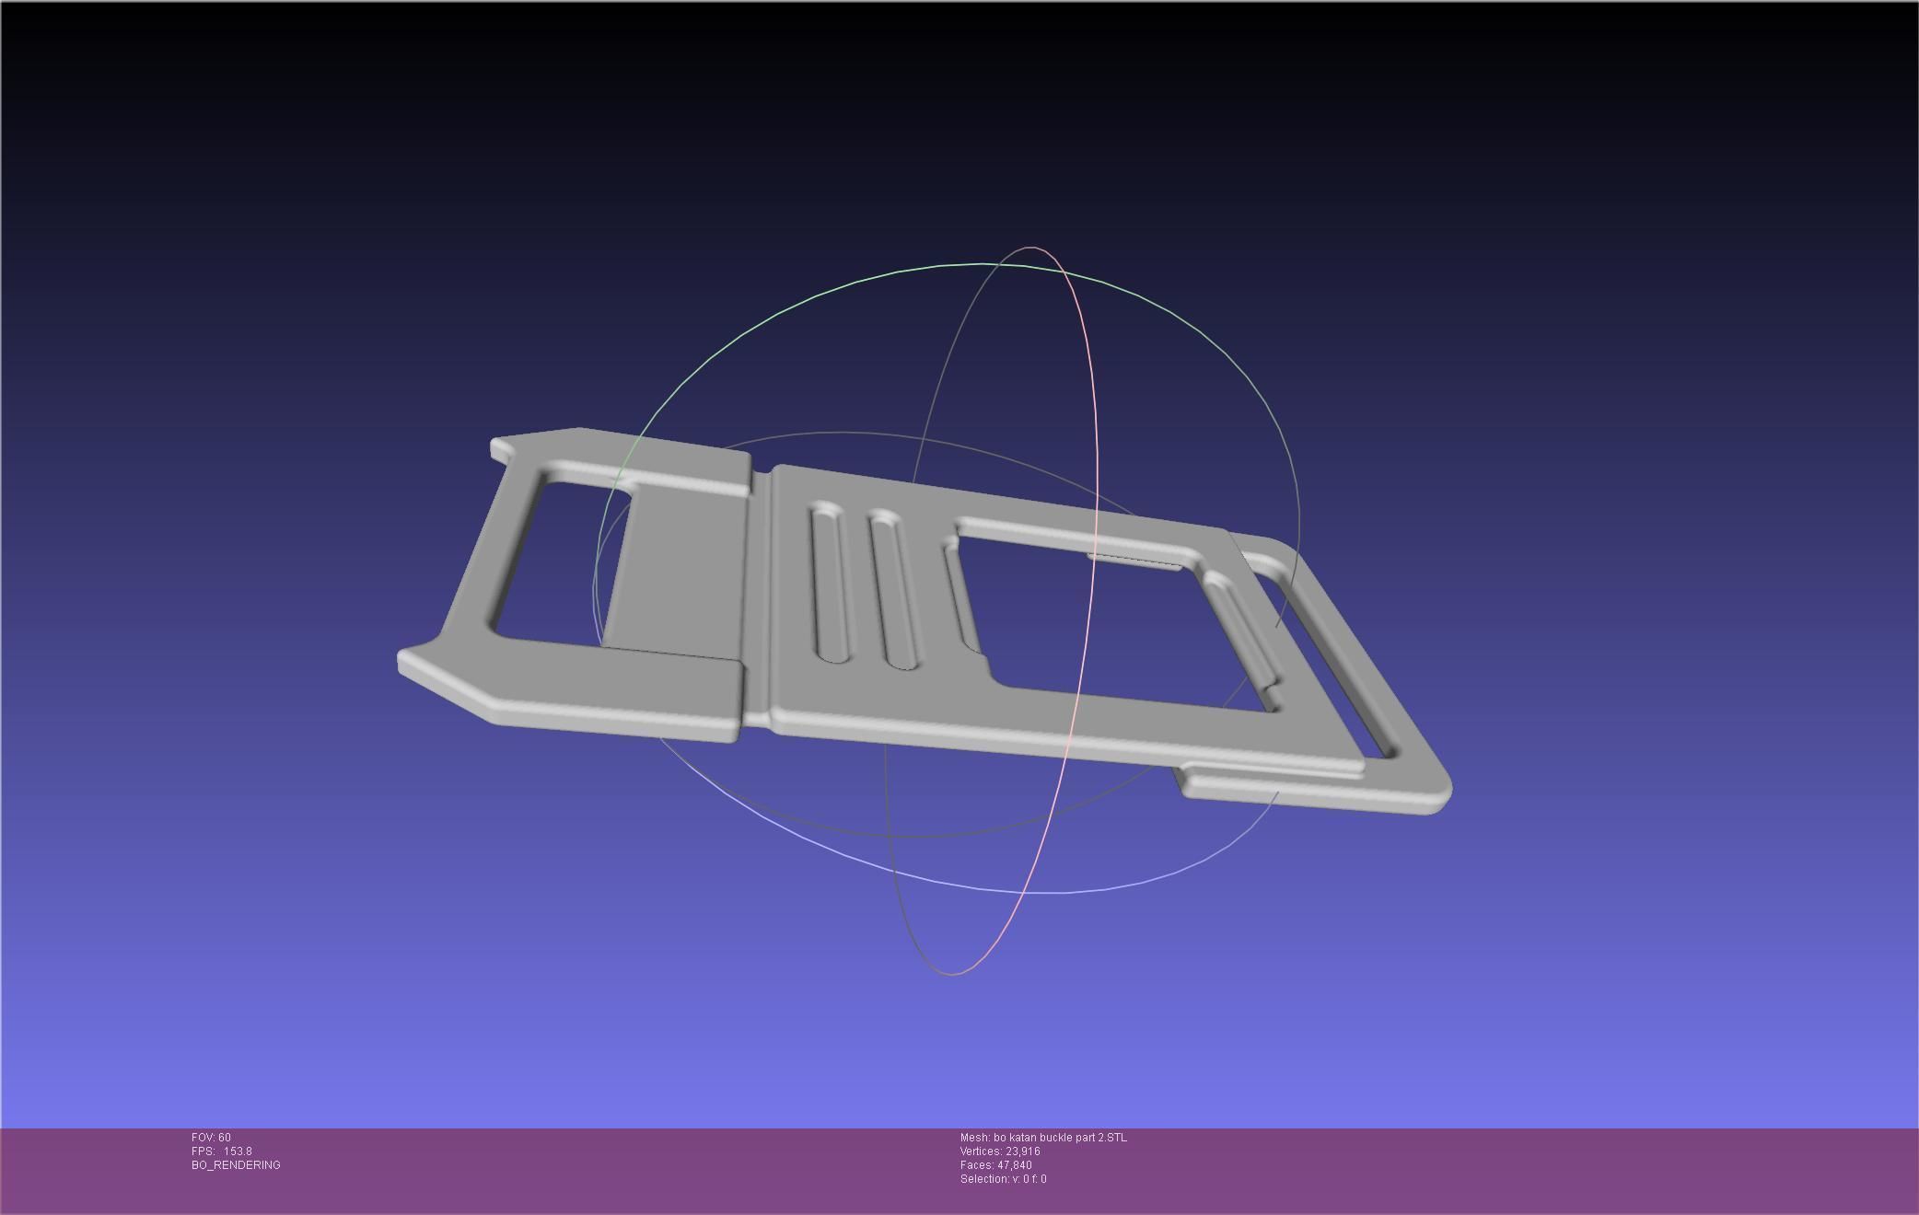Click the BO_RENDERING status text
This screenshot has height=1215, width=1919.
click(x=236, y=1165)
